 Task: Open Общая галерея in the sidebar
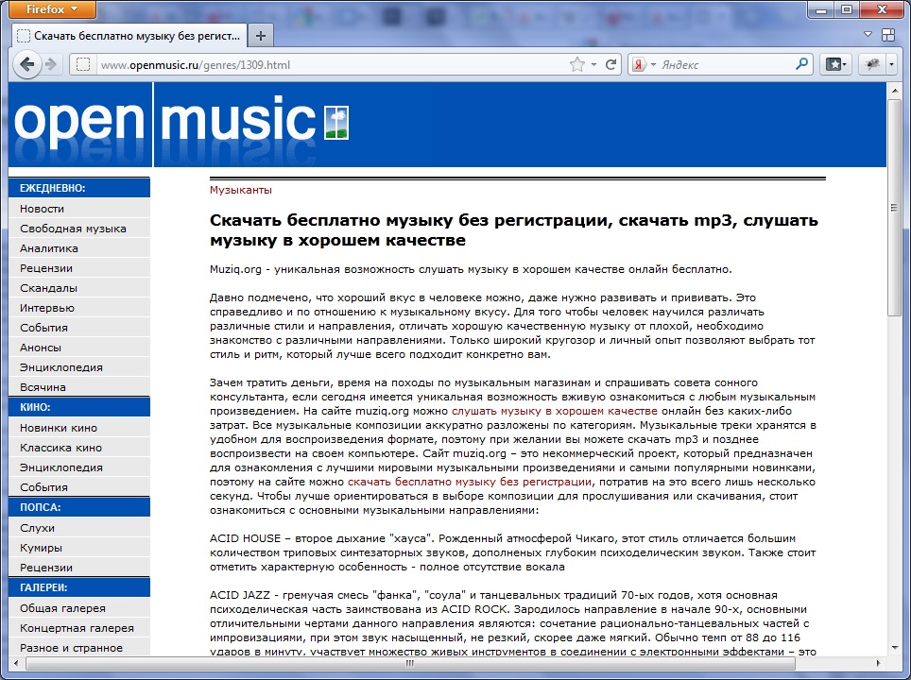(79, 608)
